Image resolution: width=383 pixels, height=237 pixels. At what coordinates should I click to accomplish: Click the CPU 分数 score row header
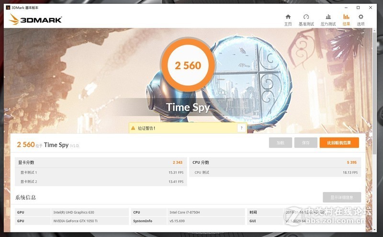pyautogui.click(x=275, y=162)
